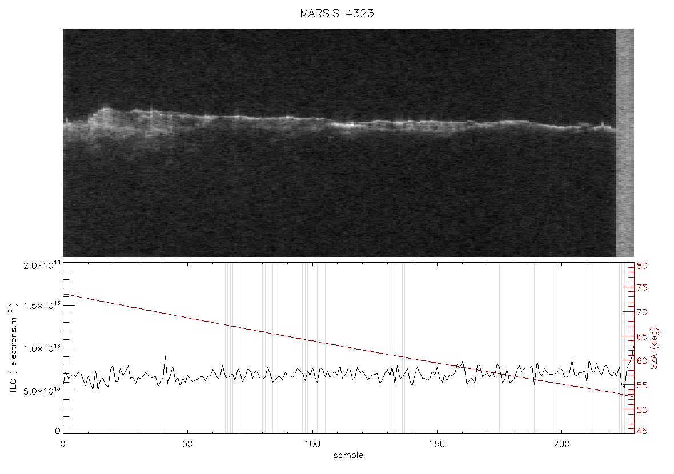Click the gray vertical line near sample 175
The image size is (674, 474).
(499, 348)
